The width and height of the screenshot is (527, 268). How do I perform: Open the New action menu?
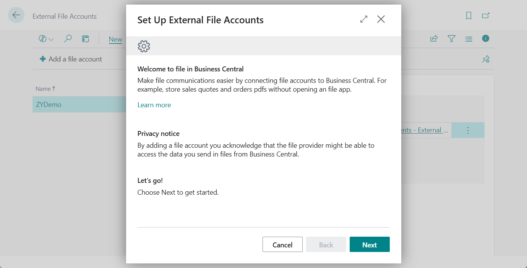115,39
